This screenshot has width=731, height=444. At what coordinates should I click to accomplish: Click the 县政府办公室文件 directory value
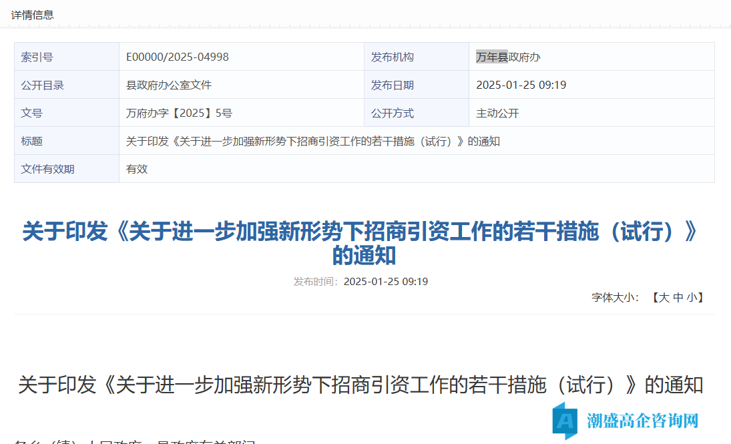coord(169,85)
